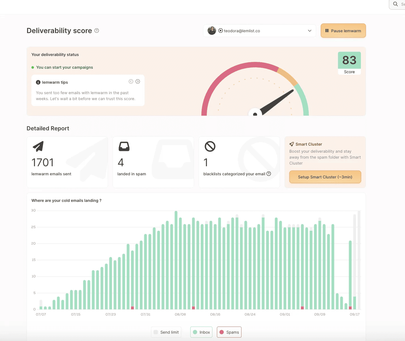
Task: Click the help icon after blacklists categorized your email
Action: point(269,174)
